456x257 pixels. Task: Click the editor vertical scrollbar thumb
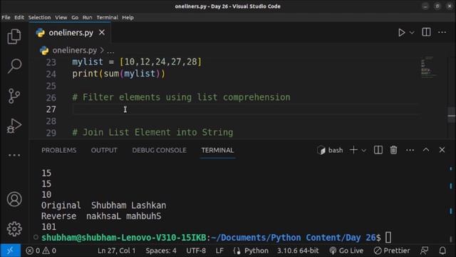pyautogui.click(x=451, y=116)
